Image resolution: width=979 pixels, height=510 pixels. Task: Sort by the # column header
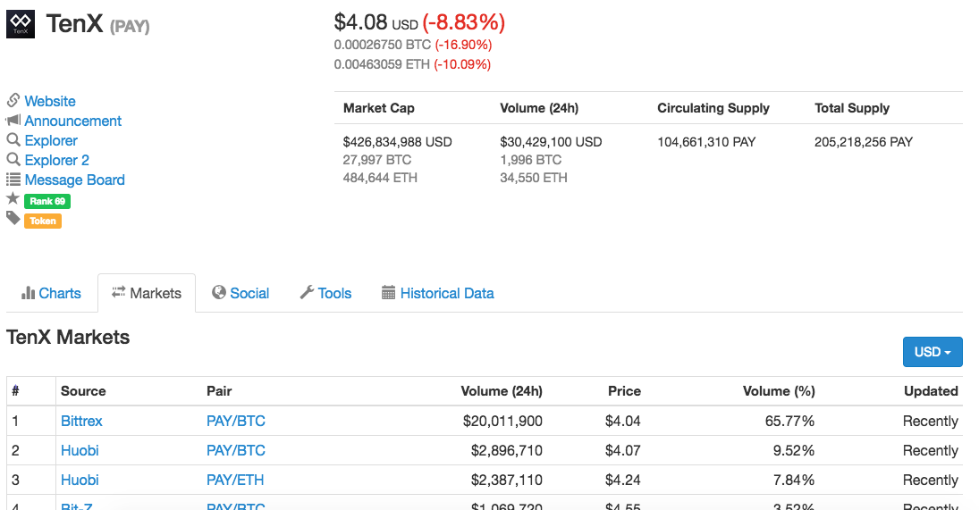tap(15, 391)
